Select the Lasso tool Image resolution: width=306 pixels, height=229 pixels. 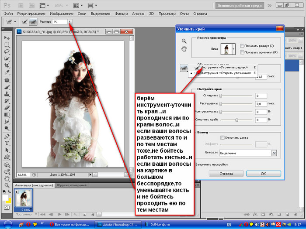[x=7, y=51]
